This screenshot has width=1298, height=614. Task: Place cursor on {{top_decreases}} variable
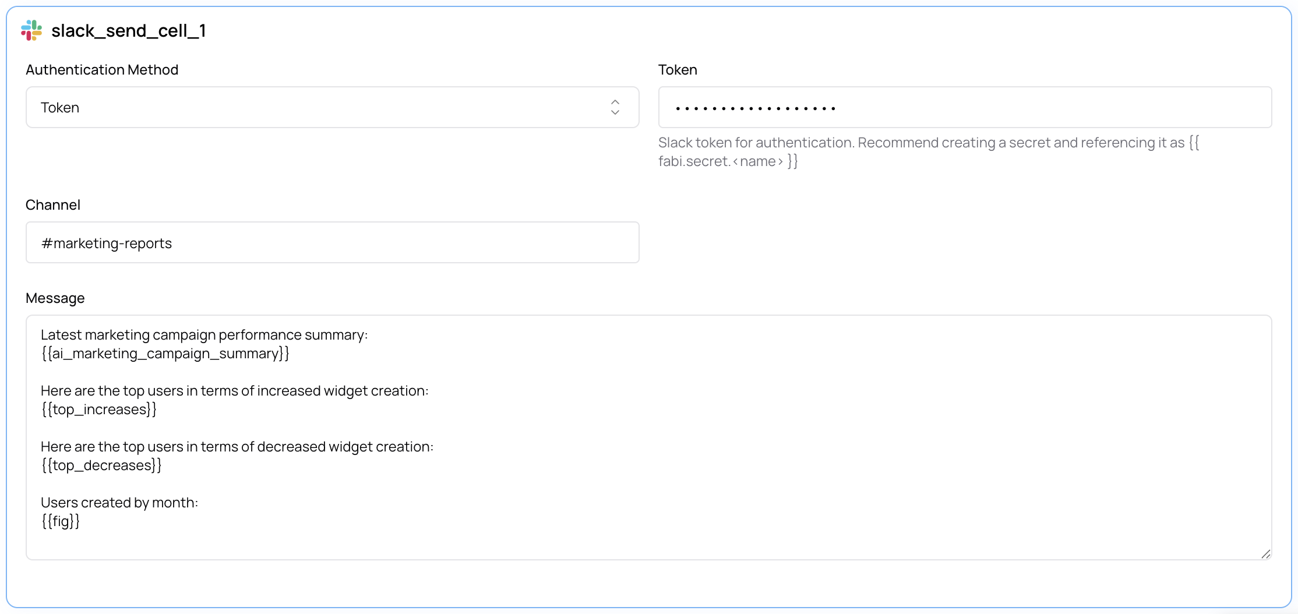click(101, 465)
